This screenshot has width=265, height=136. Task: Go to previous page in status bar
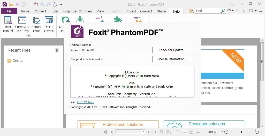pos(111,132)
